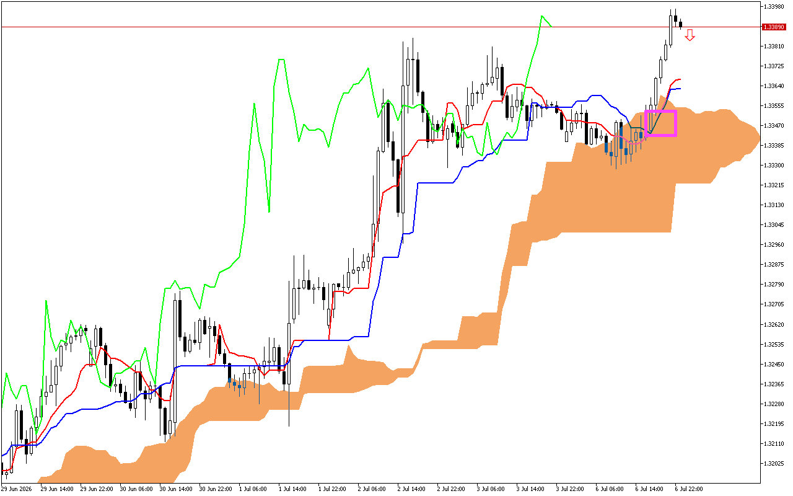Select the 1.32195 price axis label
793x496 pixels.
click(774, 423)
